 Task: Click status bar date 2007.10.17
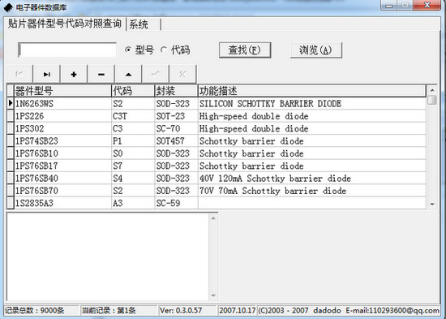(x=238, y=310)
